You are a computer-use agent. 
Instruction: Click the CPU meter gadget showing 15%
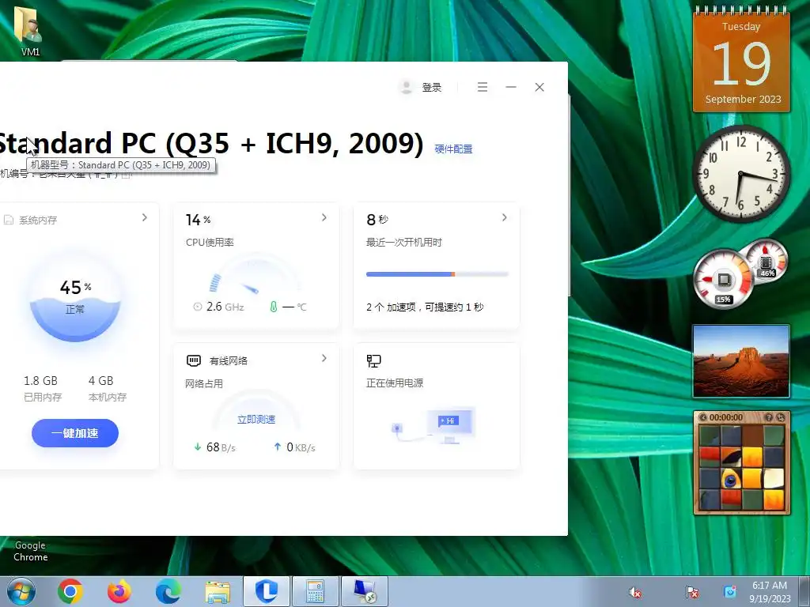[723, 279]
